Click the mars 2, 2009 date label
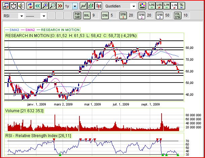Screen dimensions: 205x158 click(63, 104)
